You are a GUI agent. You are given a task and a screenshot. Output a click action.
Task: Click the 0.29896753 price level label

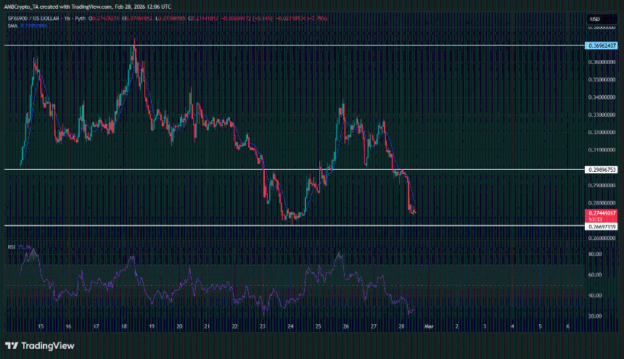pyautogui.click(x=602, y=170)
